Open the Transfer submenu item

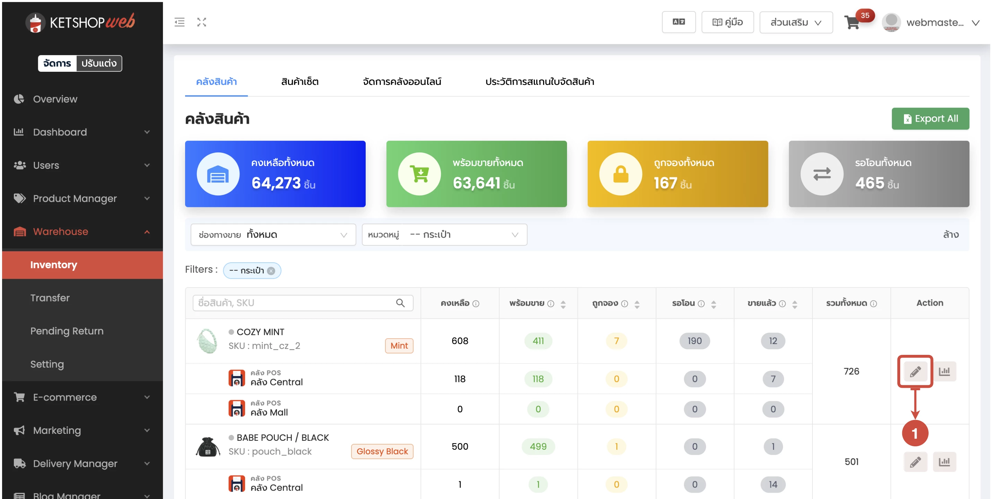point(50,298)
